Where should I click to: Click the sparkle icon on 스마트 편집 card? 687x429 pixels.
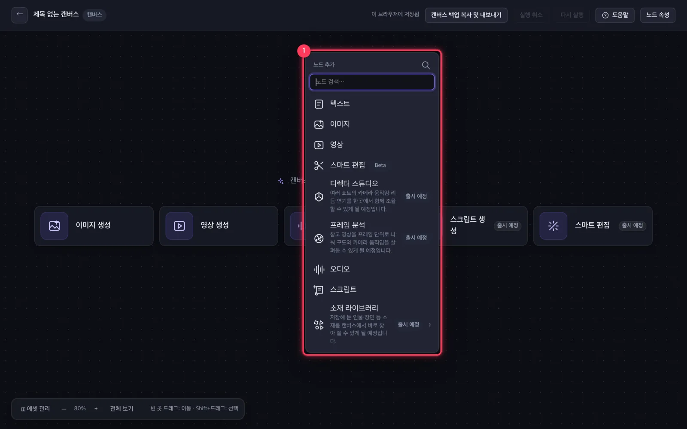click(553, 226)
